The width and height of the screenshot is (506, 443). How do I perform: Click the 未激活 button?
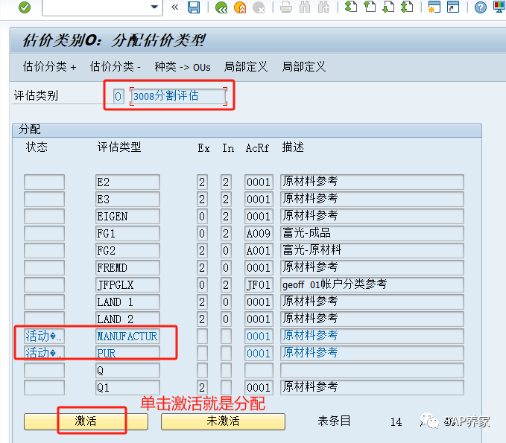[x=223, y=421]
